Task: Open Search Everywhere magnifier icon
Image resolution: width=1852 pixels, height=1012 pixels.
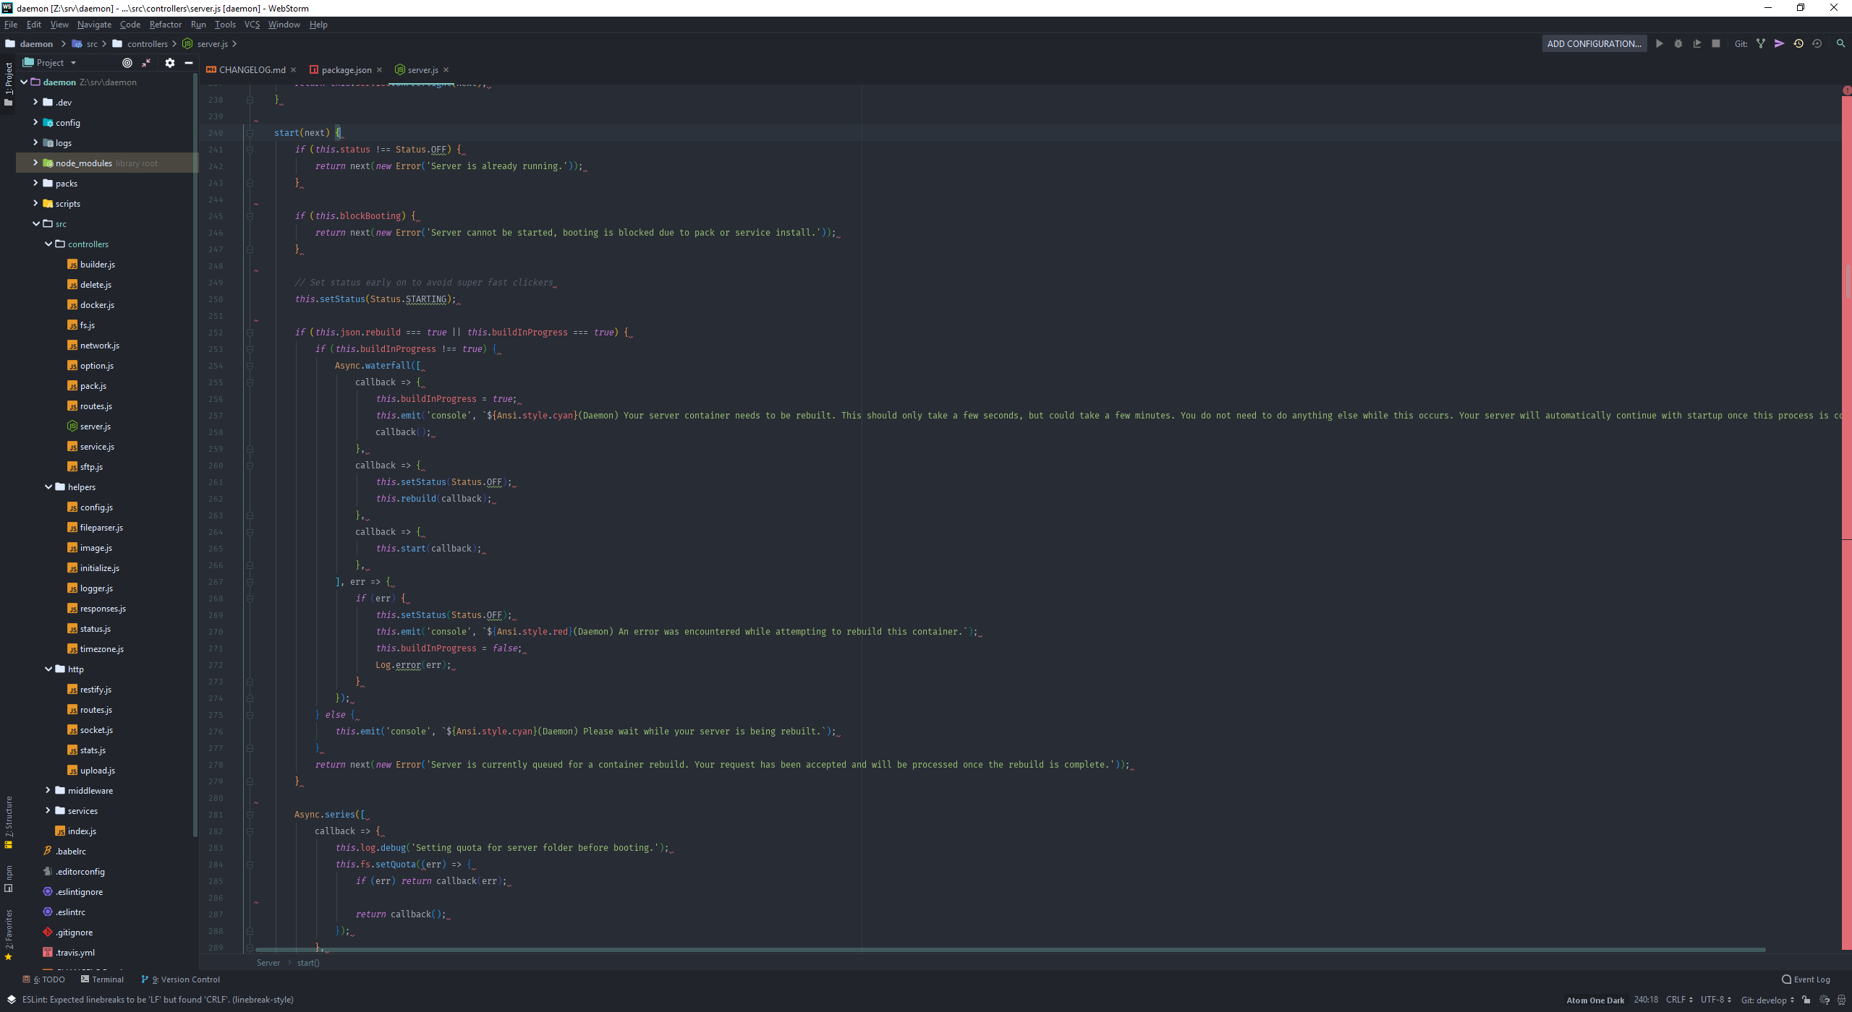Action: [x=1840, y=43]
